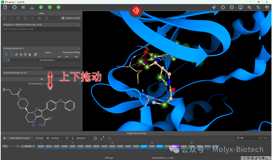Click the sort ascending icon in Docking Library header
This screenshot has height=160, width=272.
pos(6,54)
